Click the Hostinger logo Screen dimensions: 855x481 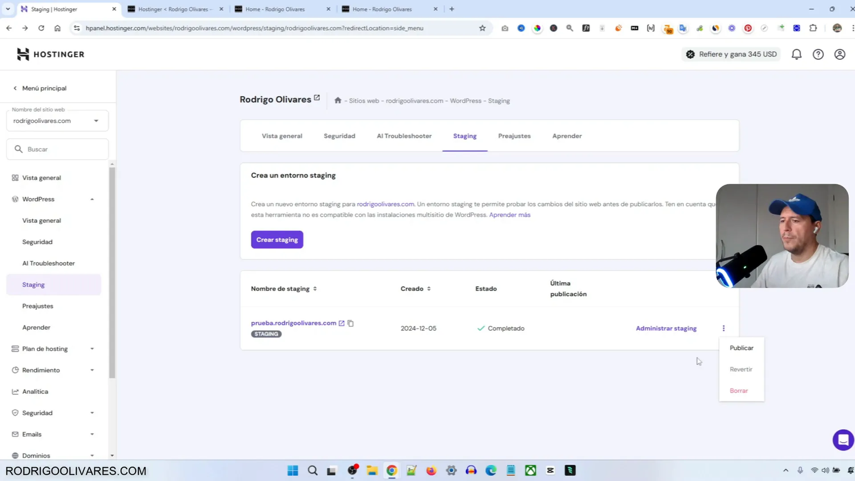pos(50,53)
